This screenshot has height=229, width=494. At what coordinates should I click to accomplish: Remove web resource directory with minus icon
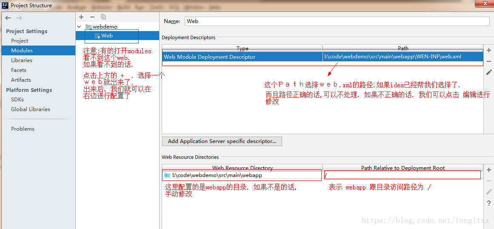click(488, 181)
